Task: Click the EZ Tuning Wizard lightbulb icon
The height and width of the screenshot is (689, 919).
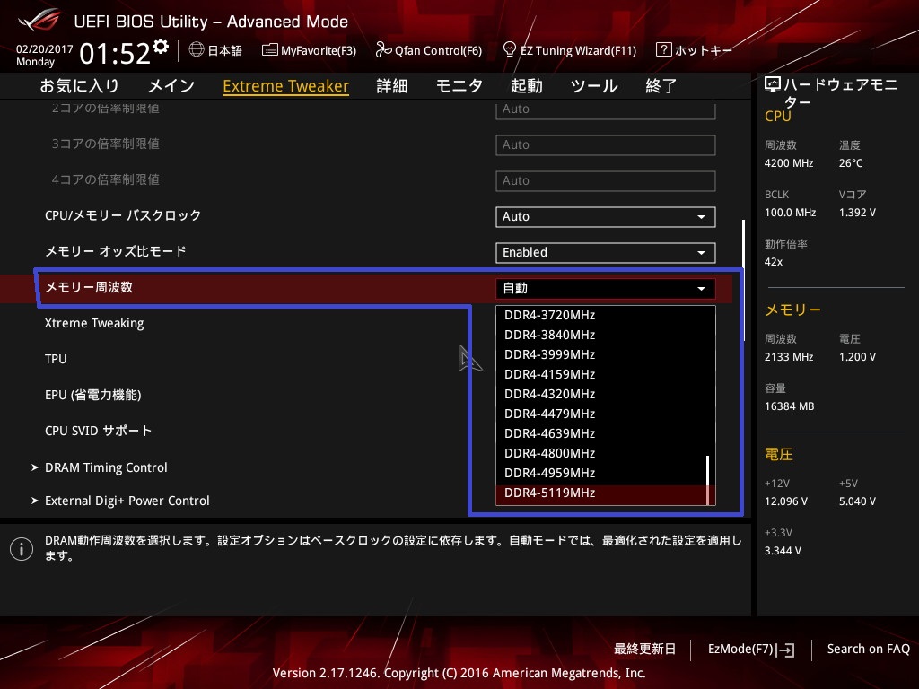Action: pos(510,50)
